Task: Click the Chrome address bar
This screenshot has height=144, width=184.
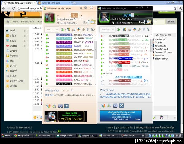Action: [x=29, y=8]
